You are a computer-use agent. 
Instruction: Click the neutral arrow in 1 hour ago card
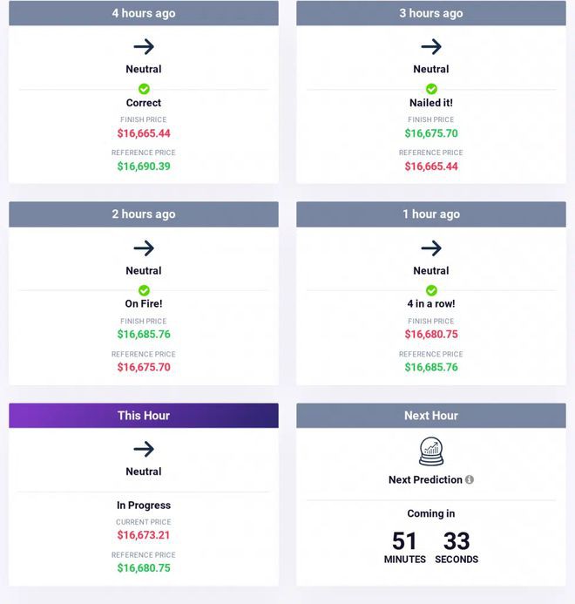click(x=431, y=248)
